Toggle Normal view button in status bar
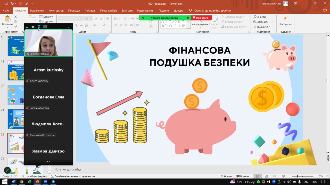The image size is (330, 185). point(258,176)
